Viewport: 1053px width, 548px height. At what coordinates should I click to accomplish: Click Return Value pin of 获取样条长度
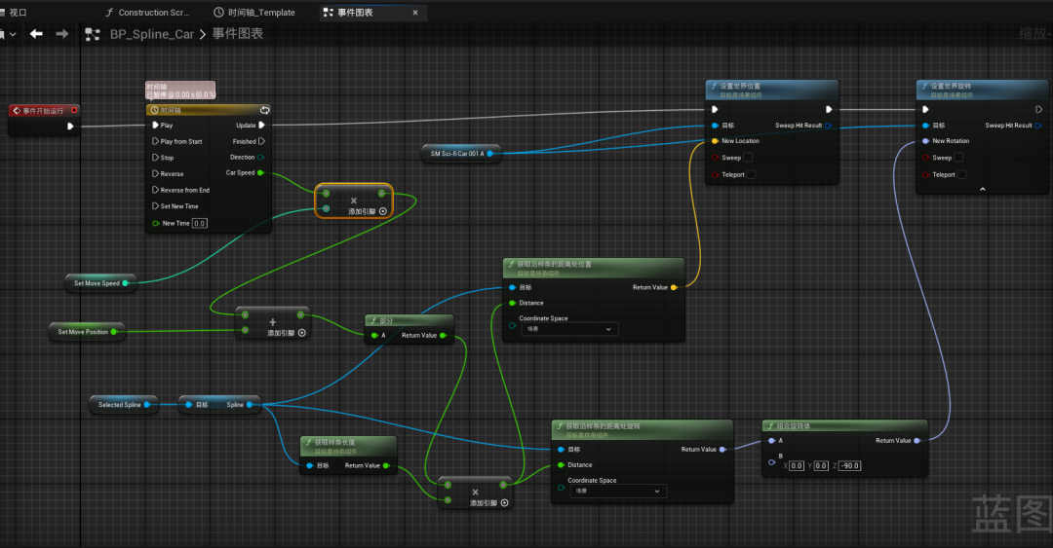pyautogui.click(x=386, y=465)
